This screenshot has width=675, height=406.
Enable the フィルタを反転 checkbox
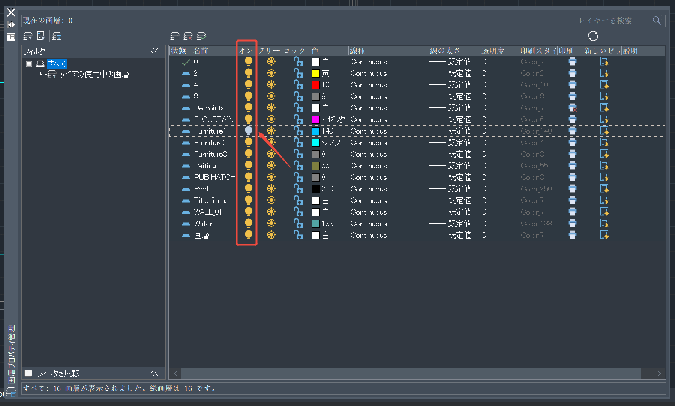(28, 373)
